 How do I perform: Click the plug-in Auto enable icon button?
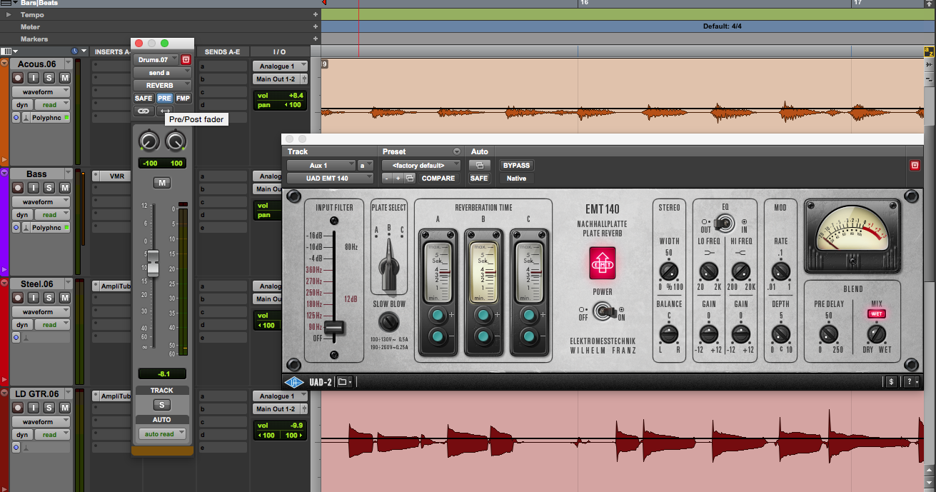pyautogui.click(x=479, y=165)
